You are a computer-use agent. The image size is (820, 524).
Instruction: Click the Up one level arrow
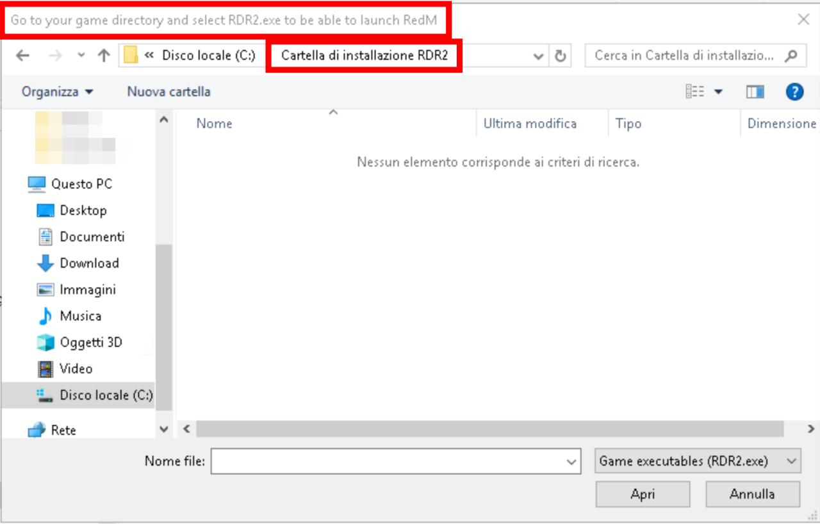click(104, 56)
